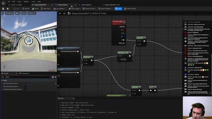Navigate forward with the right arrow
This screenshot has width=212, height=119.
[x=64, y=13]
